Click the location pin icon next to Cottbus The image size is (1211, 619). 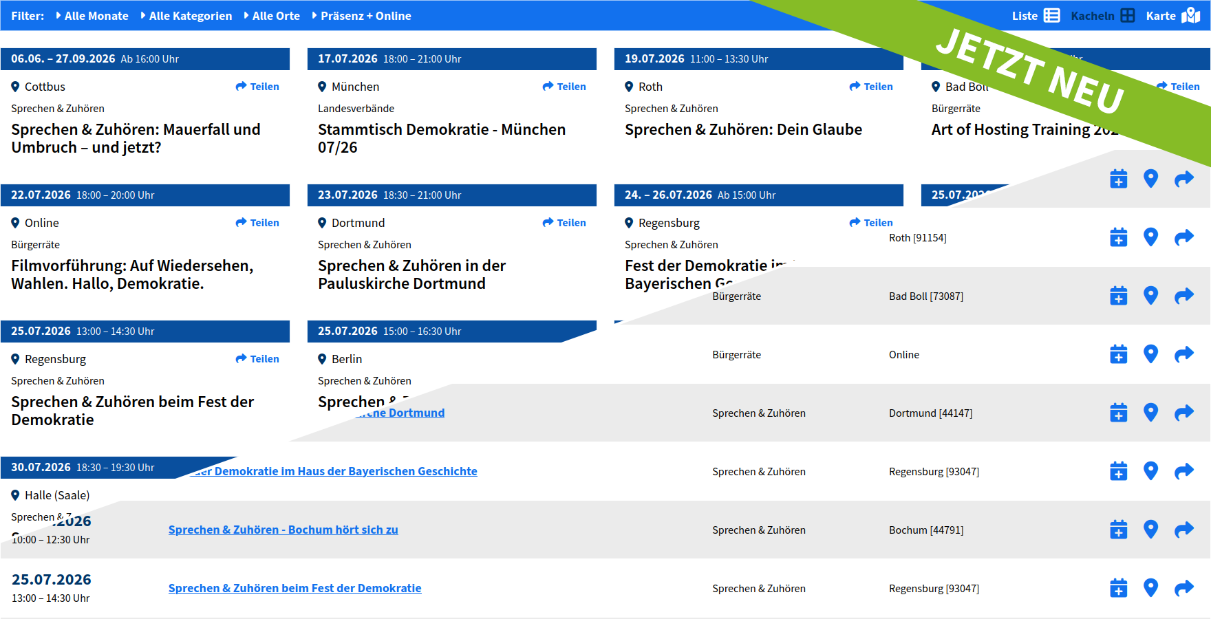(x=15, y=87)
